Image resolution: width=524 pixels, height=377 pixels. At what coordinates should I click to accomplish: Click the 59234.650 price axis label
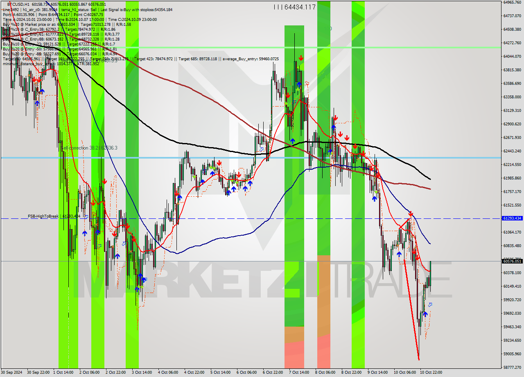click(512, 341)
